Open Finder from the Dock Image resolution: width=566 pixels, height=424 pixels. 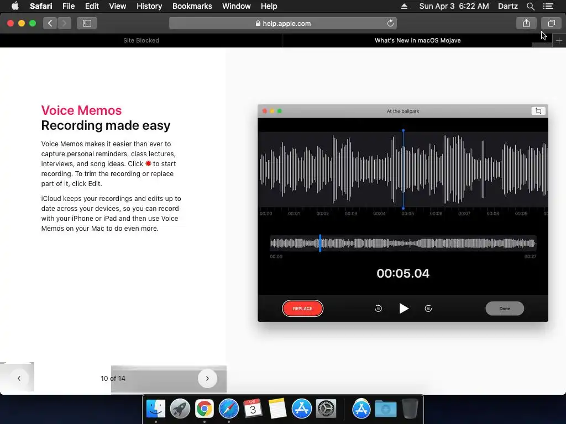[155, 409]
